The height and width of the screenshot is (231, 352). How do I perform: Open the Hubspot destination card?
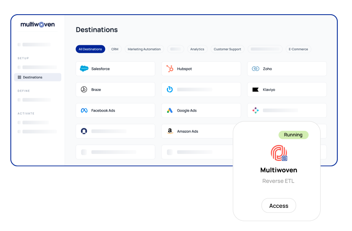[x=201, y=69]
